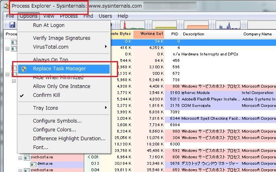276x172 pixels.
Task: Click the shield icon beside Replace Task Manager
Action: pos(24,69)
